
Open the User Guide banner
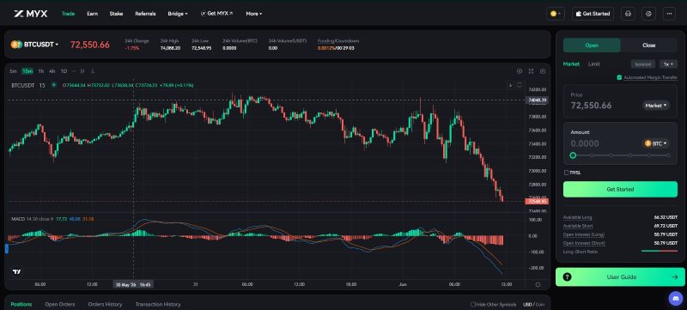(620, 277)
